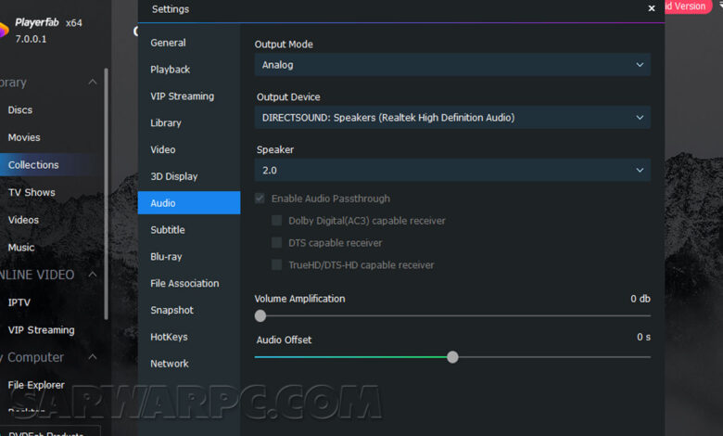Image resolution: width=723 pixels, height=436 pixels.
Task: Check TrueHD/DTS-HD capable receiver option
Action: (276, 264)
